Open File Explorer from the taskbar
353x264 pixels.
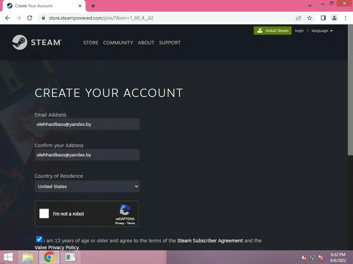click(x=28, y=257)
